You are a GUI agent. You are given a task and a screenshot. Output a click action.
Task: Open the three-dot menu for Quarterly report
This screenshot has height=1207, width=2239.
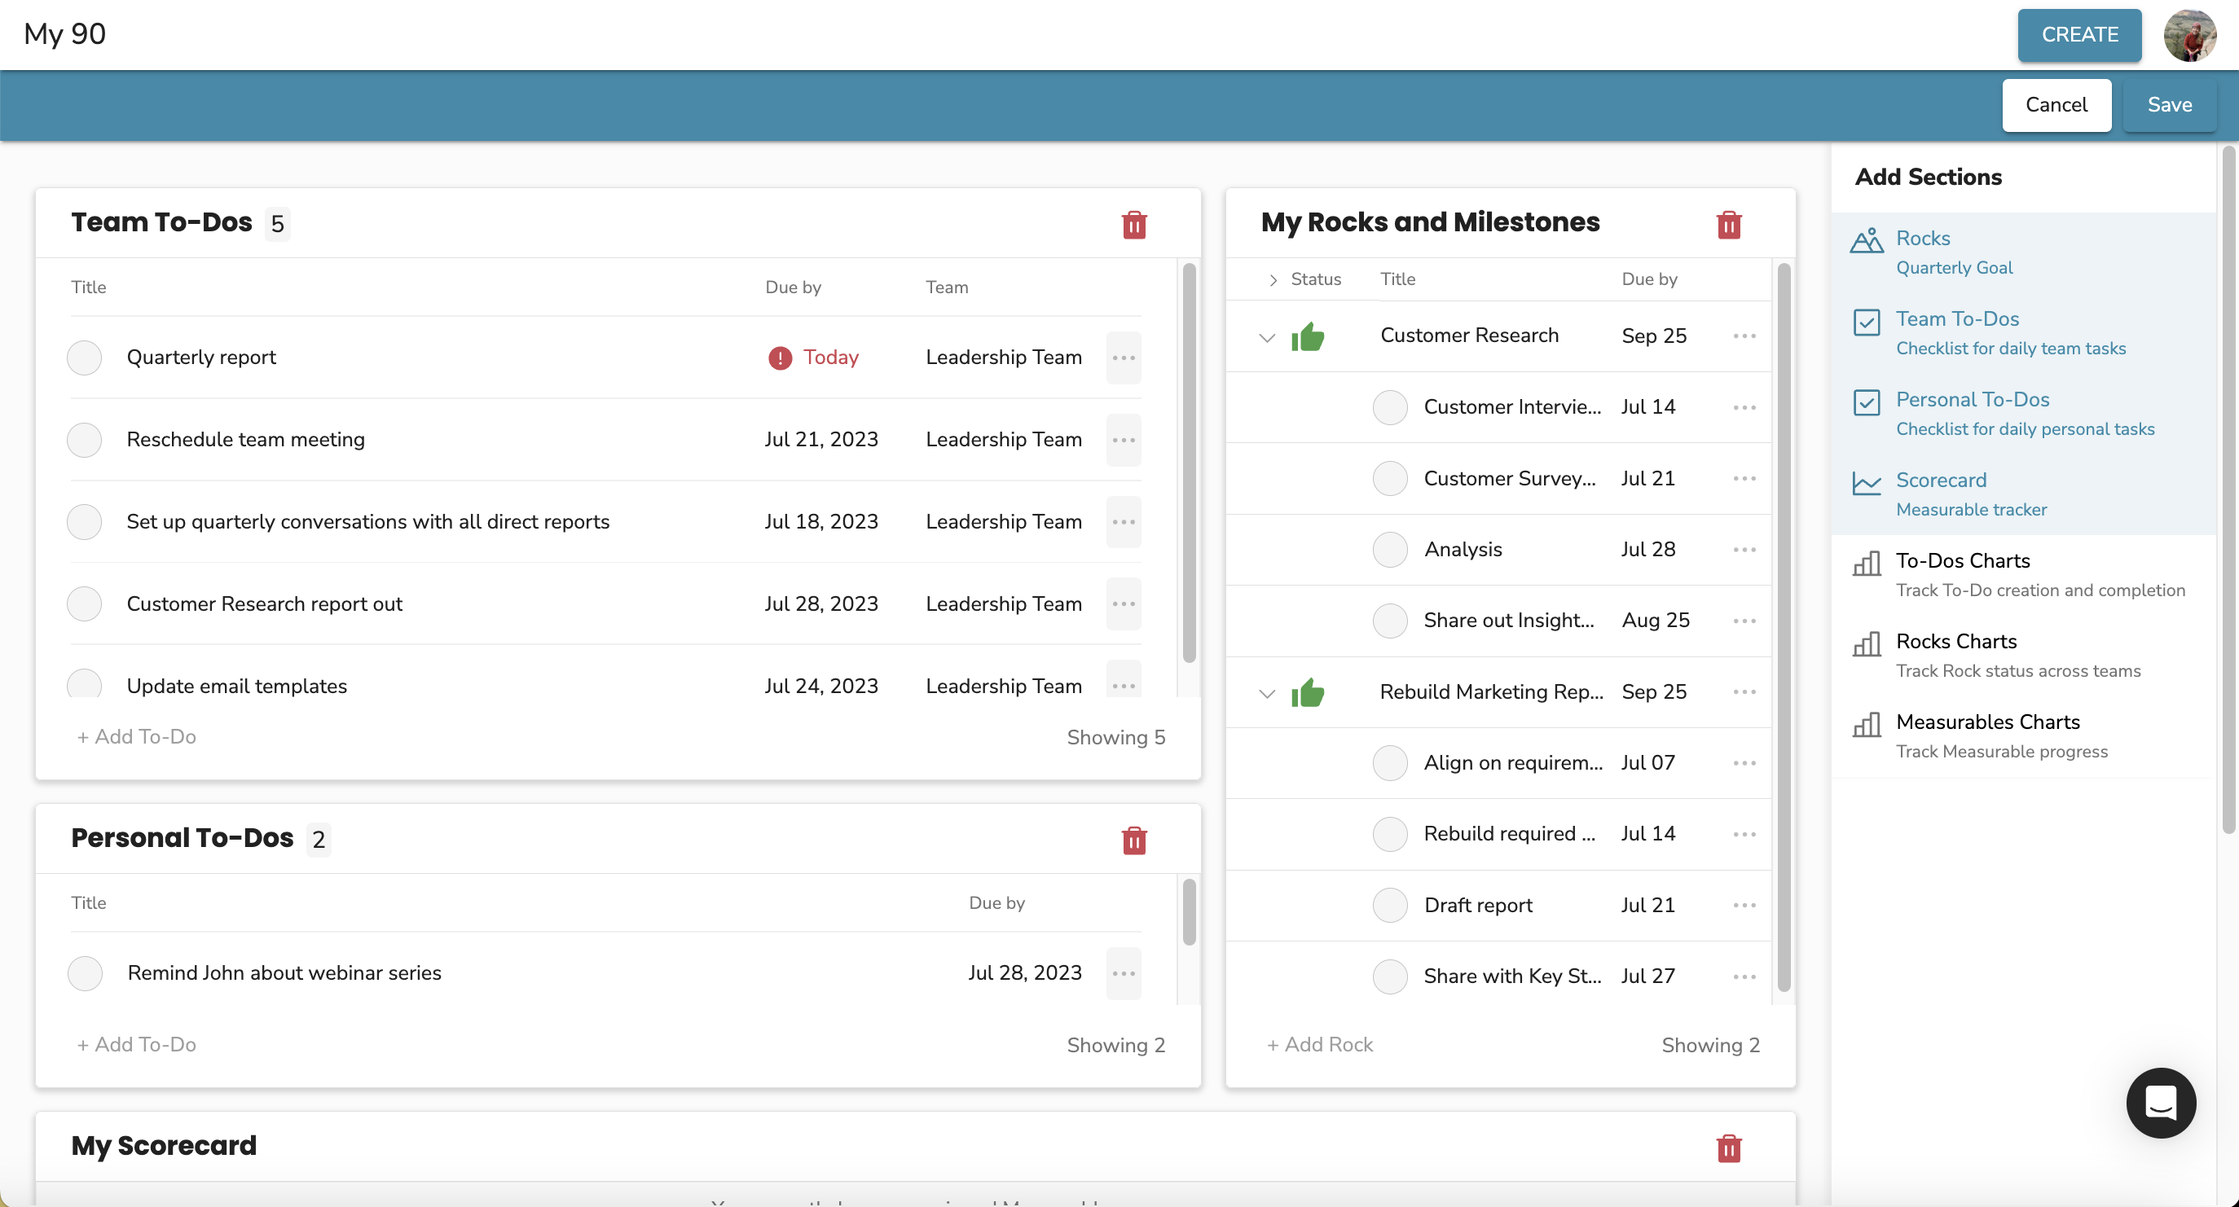pos(1124,355)
